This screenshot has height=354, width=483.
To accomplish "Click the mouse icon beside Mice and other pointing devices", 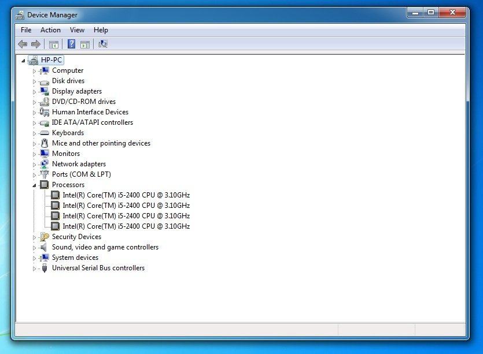I will click(x=45, y=143).
